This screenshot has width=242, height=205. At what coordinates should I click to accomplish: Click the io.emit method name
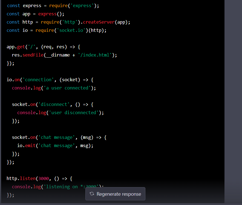coord(30,145)
